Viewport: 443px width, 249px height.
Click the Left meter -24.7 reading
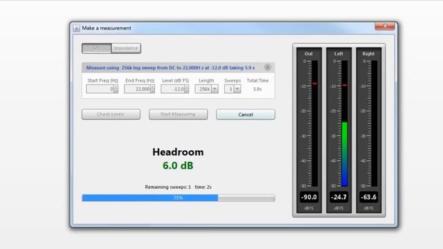coord(338,197)
